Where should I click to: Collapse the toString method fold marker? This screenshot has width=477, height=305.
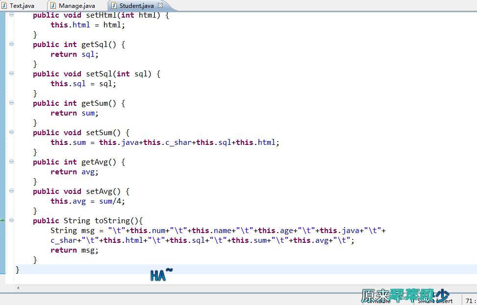[x=11, y=220]
